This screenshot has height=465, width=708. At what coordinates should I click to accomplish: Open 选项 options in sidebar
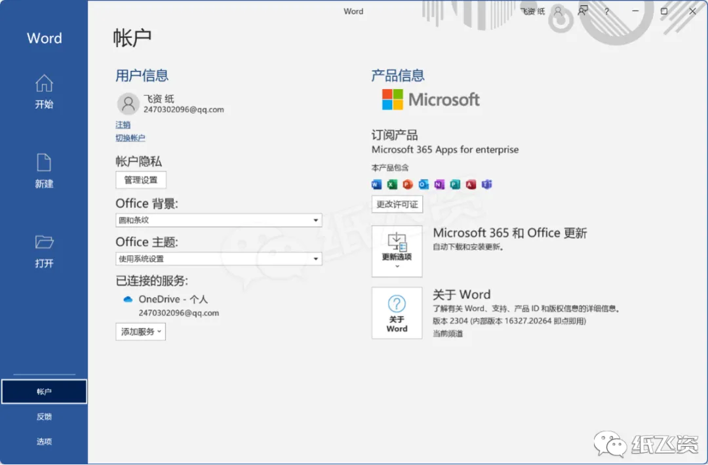tap(44, 441)
